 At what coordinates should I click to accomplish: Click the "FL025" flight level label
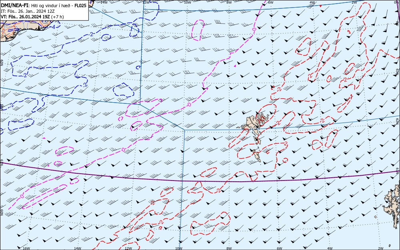(x=80, y=5)
